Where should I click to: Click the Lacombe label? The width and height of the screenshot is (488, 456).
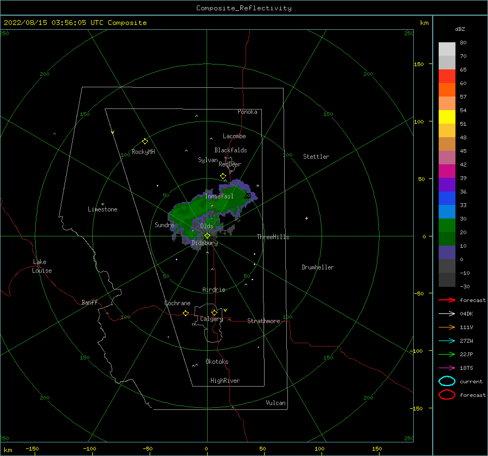234,136
